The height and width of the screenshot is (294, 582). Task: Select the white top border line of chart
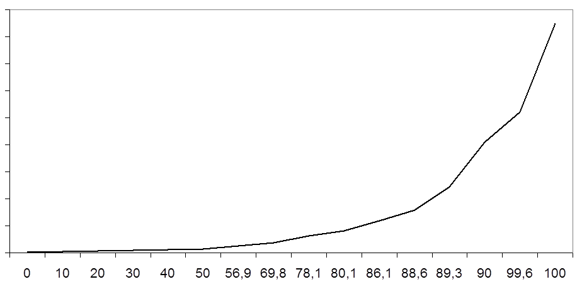(x=291, y=9)
